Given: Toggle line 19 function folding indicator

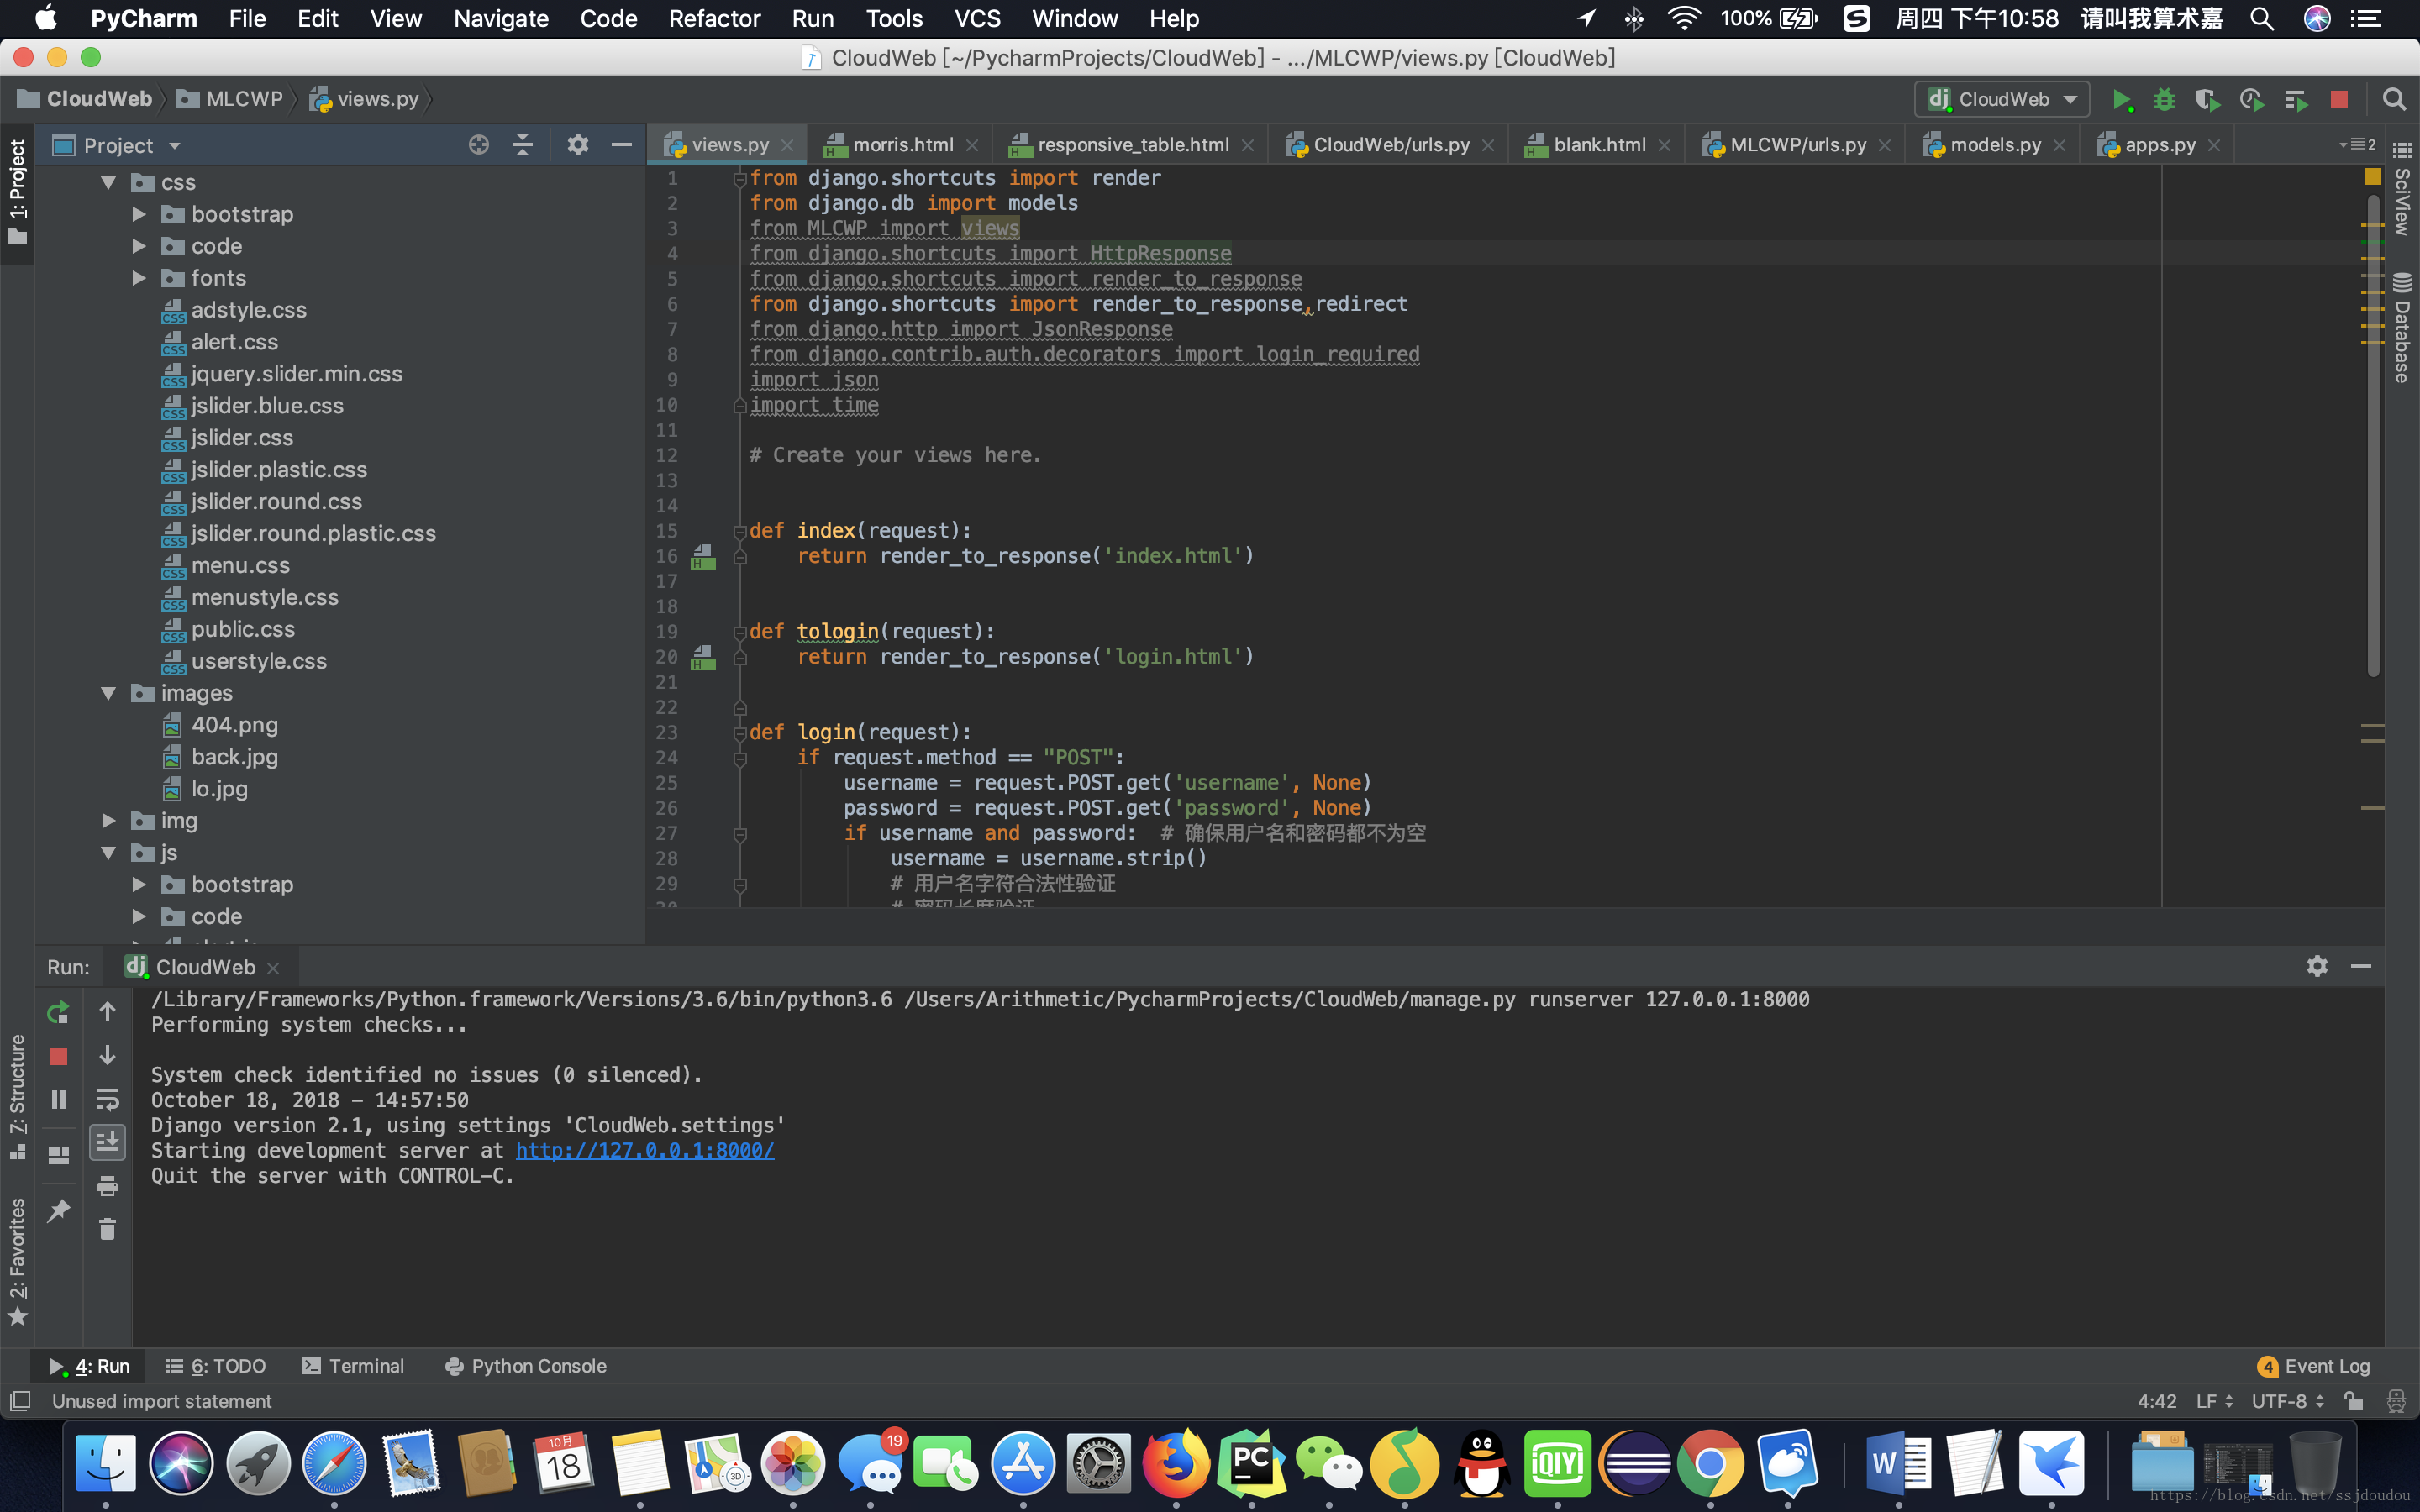Looking at the screenshot, I should tap(740, 629).
